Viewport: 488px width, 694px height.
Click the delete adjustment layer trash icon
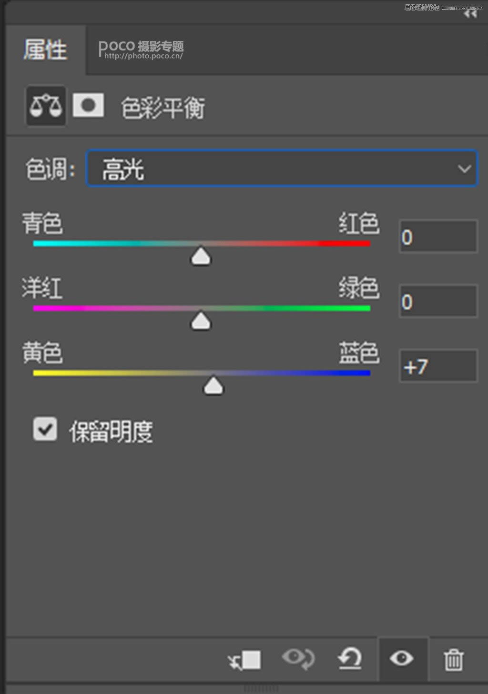tap(454, 660)
